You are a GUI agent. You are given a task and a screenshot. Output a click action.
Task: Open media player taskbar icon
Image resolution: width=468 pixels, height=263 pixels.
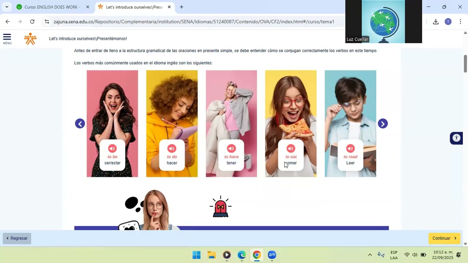tap(227, 255)
